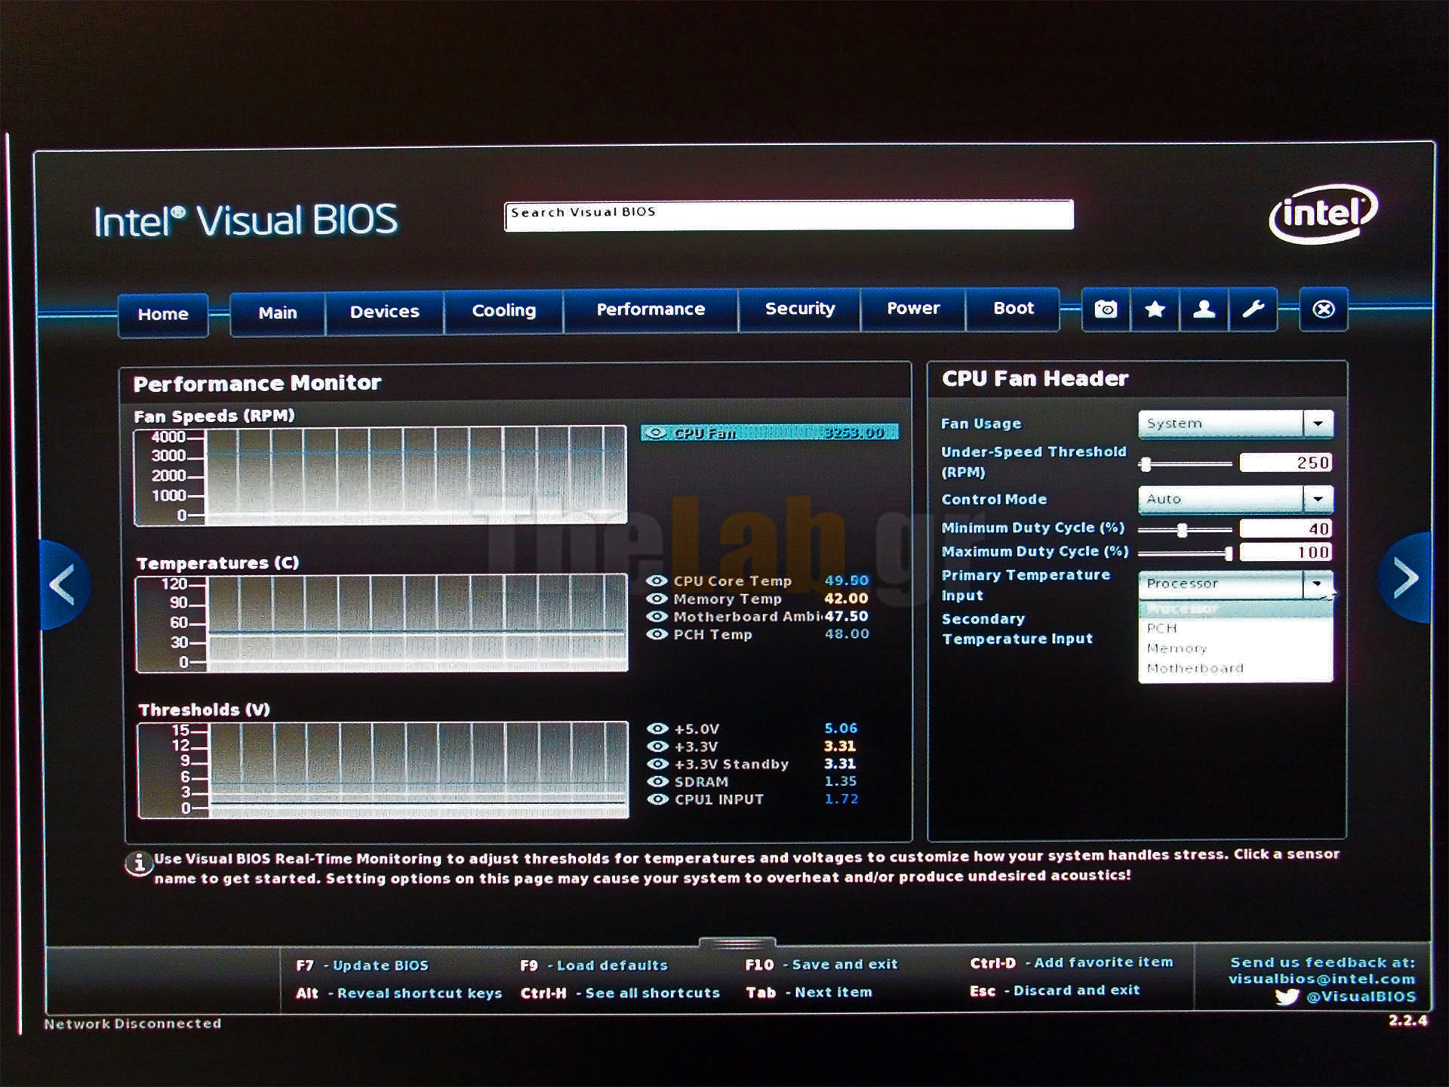Open the user profile icon
The height and width of the screenshot is (1087, 1449).
pos(1204,309)
